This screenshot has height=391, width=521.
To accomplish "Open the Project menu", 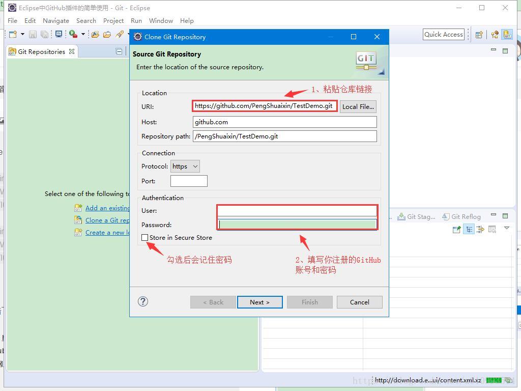I will click(113, 20).
